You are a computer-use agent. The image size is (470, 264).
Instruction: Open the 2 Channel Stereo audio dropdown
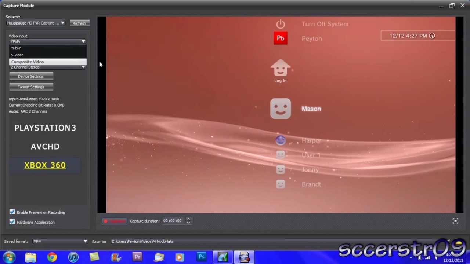click(48, 67)
